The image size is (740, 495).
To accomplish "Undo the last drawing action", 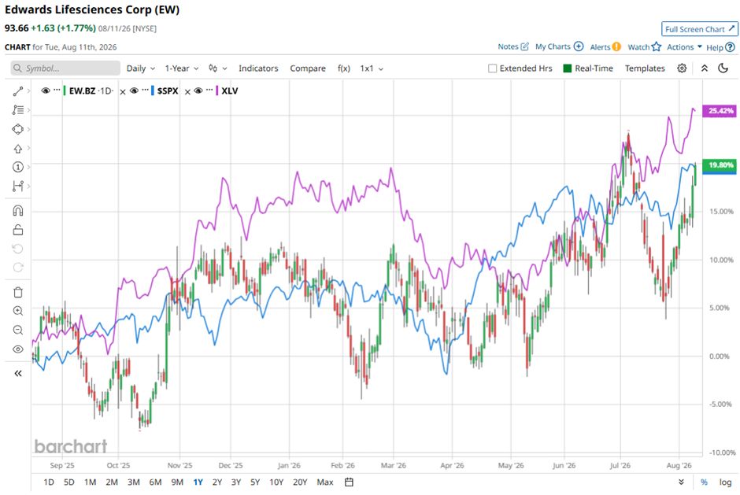I will coord(18,249).
